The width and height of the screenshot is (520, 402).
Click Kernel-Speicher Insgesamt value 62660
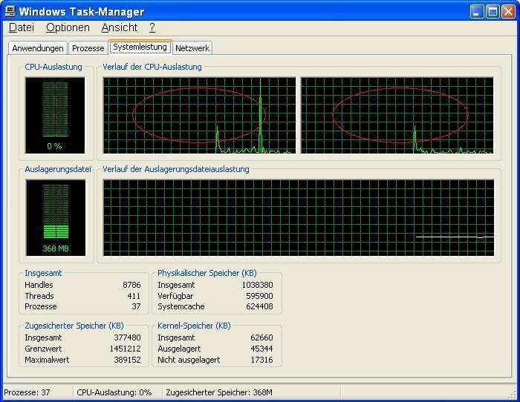(x=262, y=337)
